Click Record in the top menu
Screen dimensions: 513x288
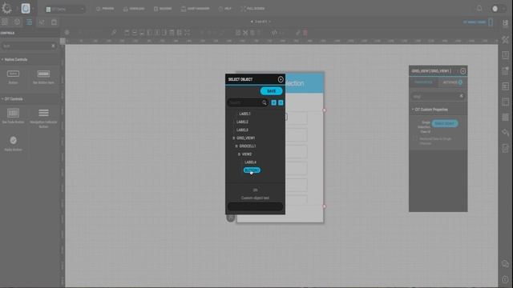(x=163, y=9)
